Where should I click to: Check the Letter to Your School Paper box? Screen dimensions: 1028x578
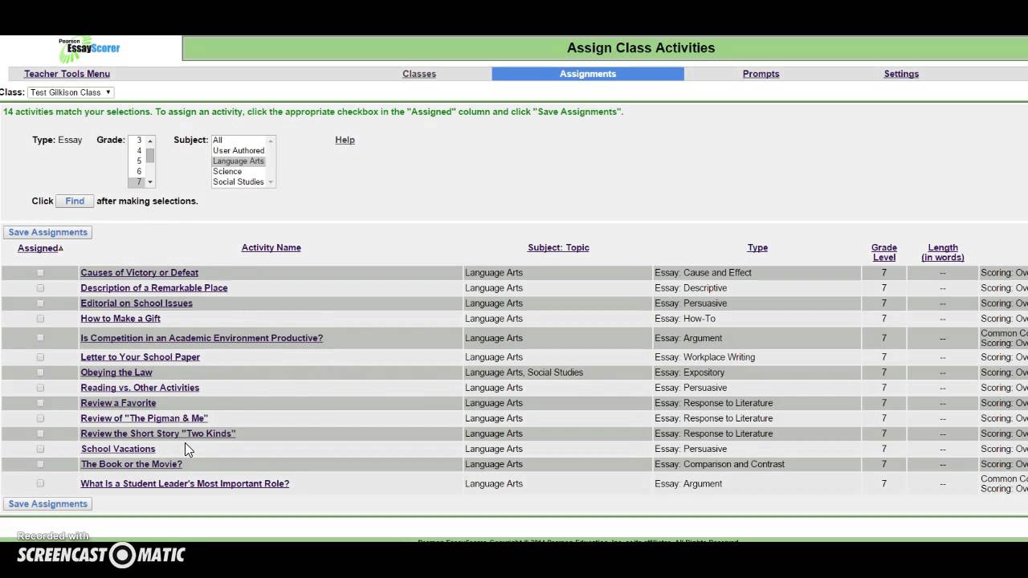40,357
